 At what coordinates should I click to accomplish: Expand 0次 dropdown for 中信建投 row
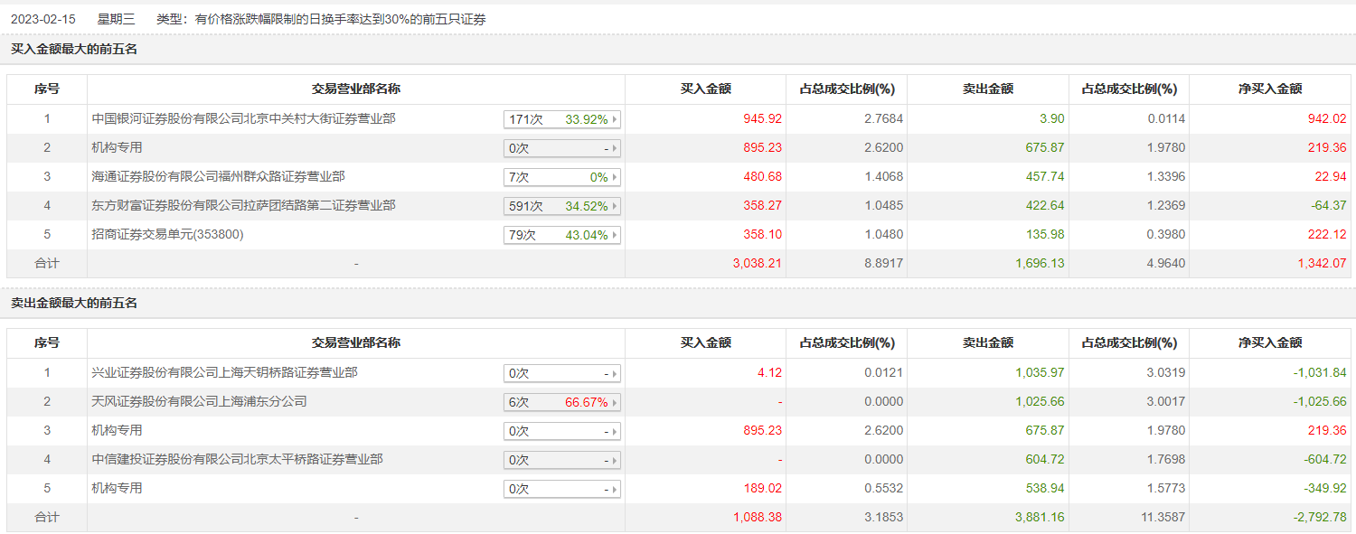pos(562,460)
